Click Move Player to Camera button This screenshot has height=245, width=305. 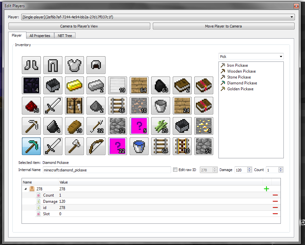click(223, 26)
